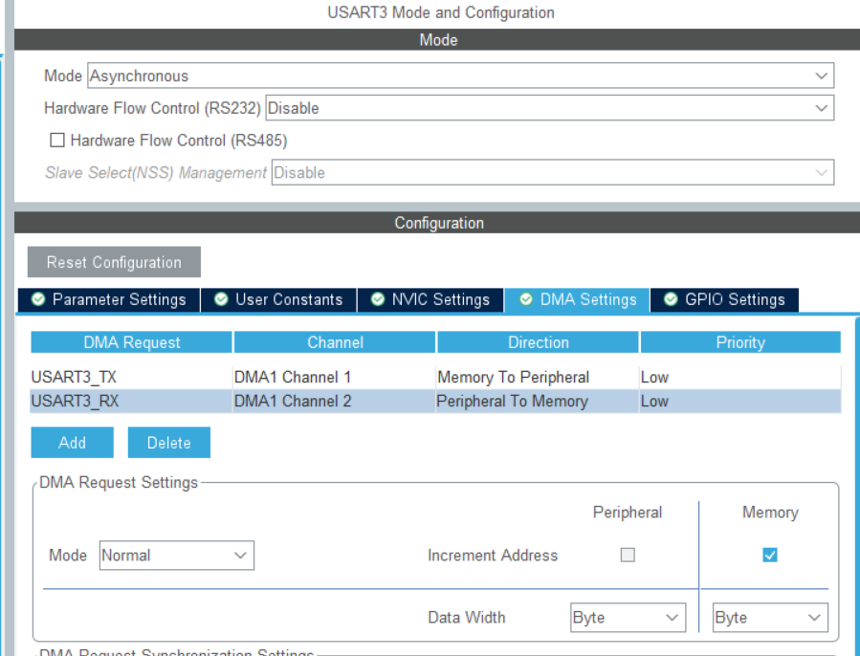Viewport: 860px width, 656px height.
Task: Open the USART3 Mode dropdown
Action: point(460,77)
